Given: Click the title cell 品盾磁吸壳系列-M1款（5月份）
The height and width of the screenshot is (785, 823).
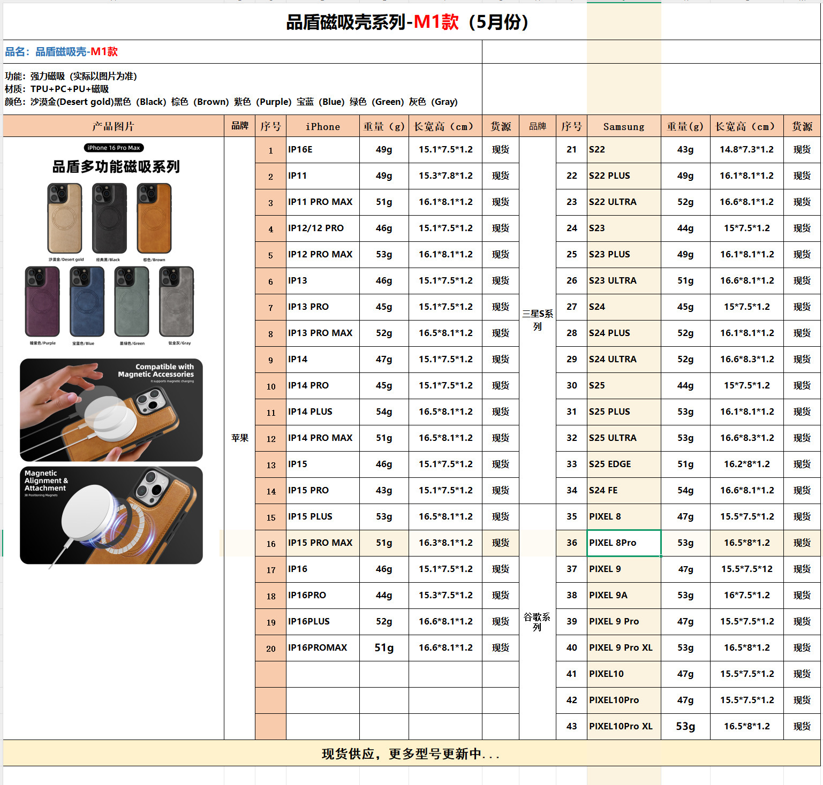Looking at the screenshot, I should tap(411, 21).
